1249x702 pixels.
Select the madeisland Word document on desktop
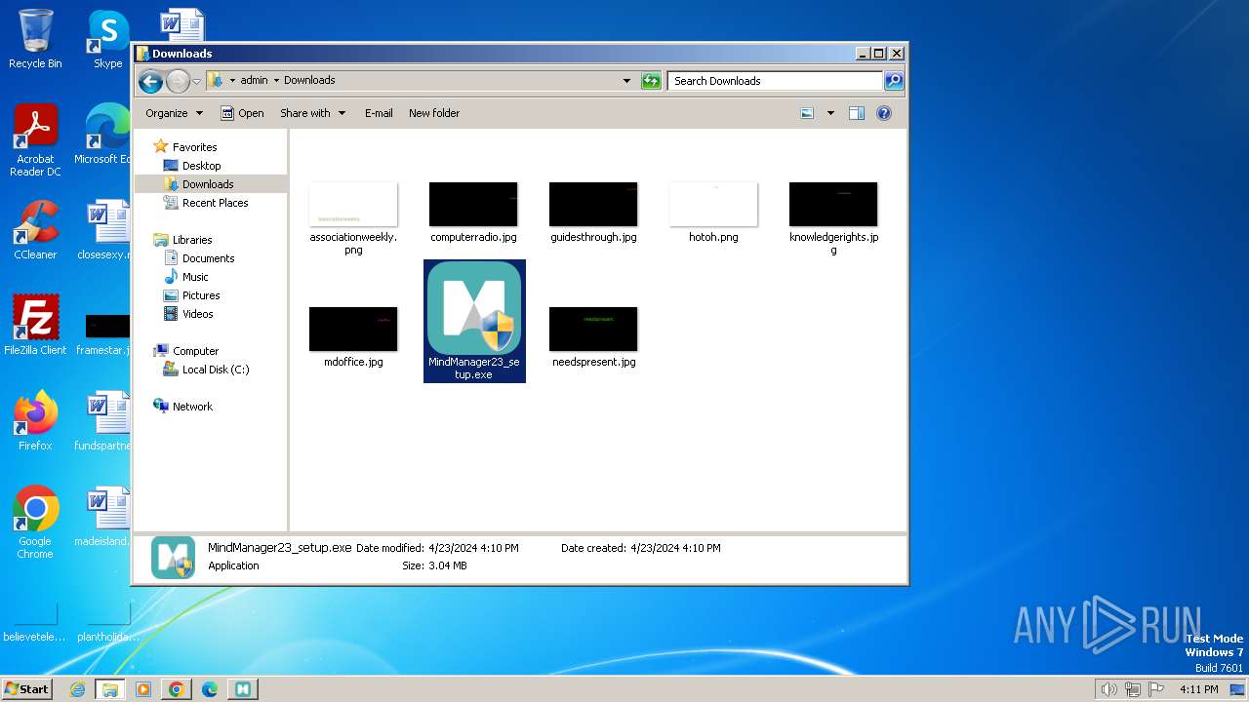coord(103,516)
